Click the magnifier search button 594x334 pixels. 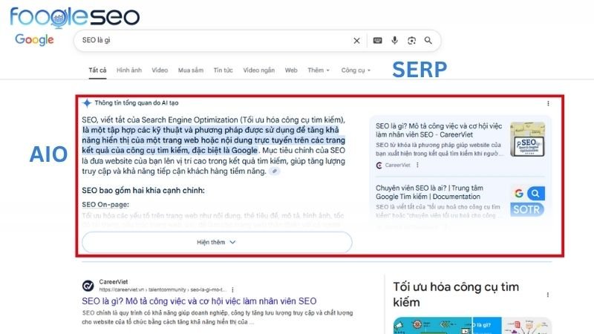(428, 40)
